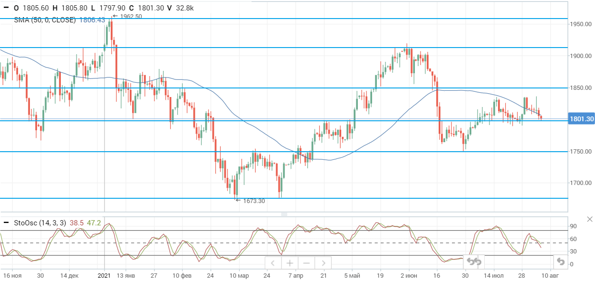Click the SMA value 1806.43
595x281 pixels.
[92, 20]
